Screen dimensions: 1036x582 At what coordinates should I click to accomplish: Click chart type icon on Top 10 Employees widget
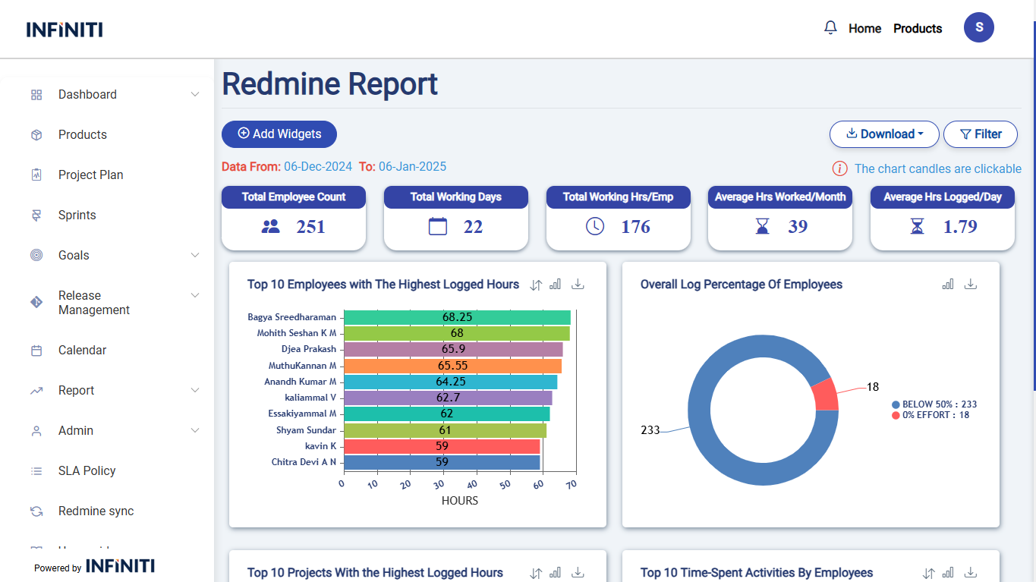[556, 284]
